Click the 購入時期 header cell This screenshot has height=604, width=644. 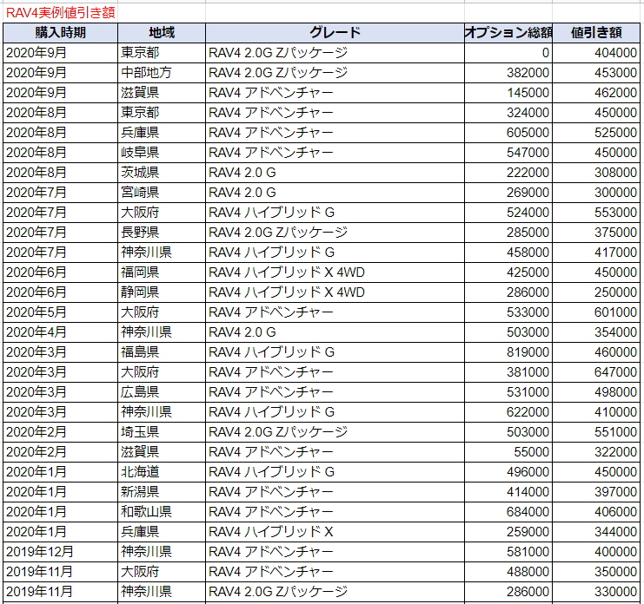coord(60,33)
